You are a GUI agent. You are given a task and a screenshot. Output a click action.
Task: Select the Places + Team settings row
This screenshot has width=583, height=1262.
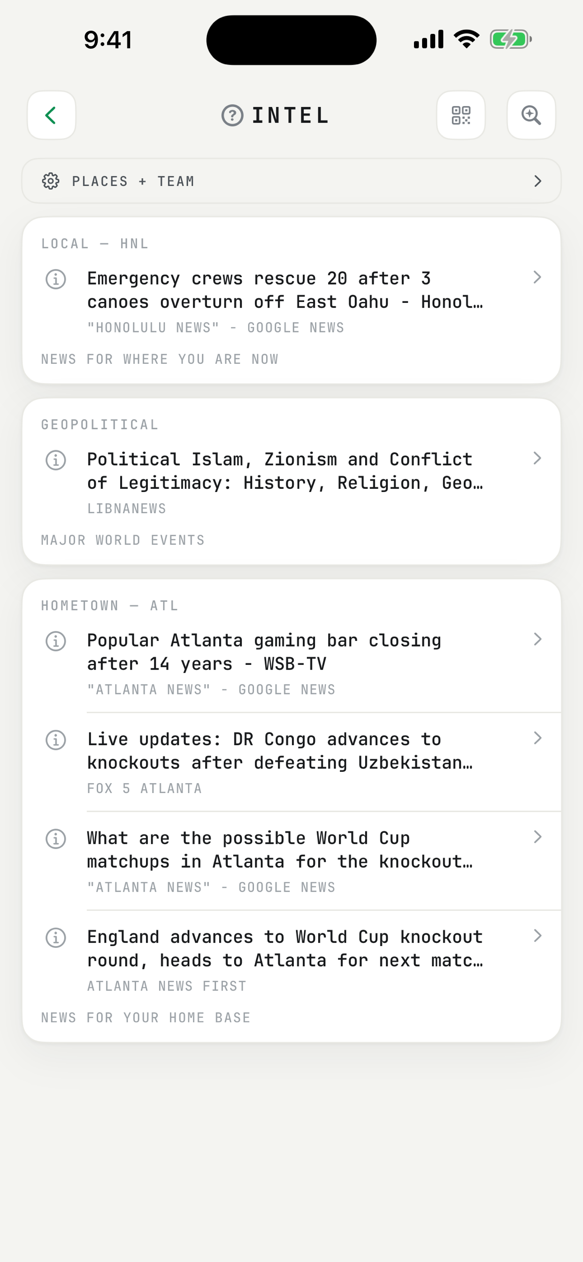pyautogui.click(x=291, y=181)
